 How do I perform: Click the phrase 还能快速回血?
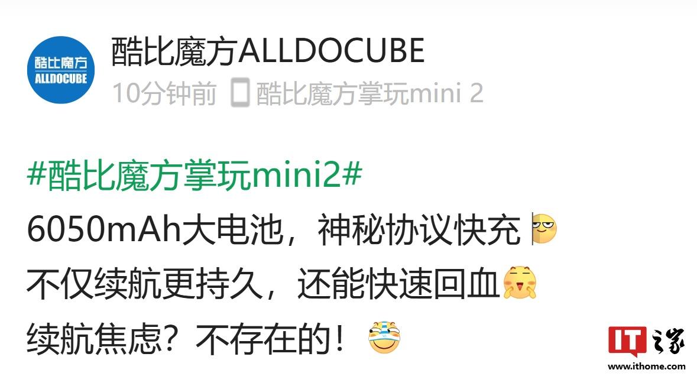pos(398,284)
